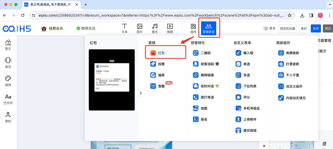Bookmark this page with star icon
Screen dimensions: 333x149
click(x=290, y=15)
